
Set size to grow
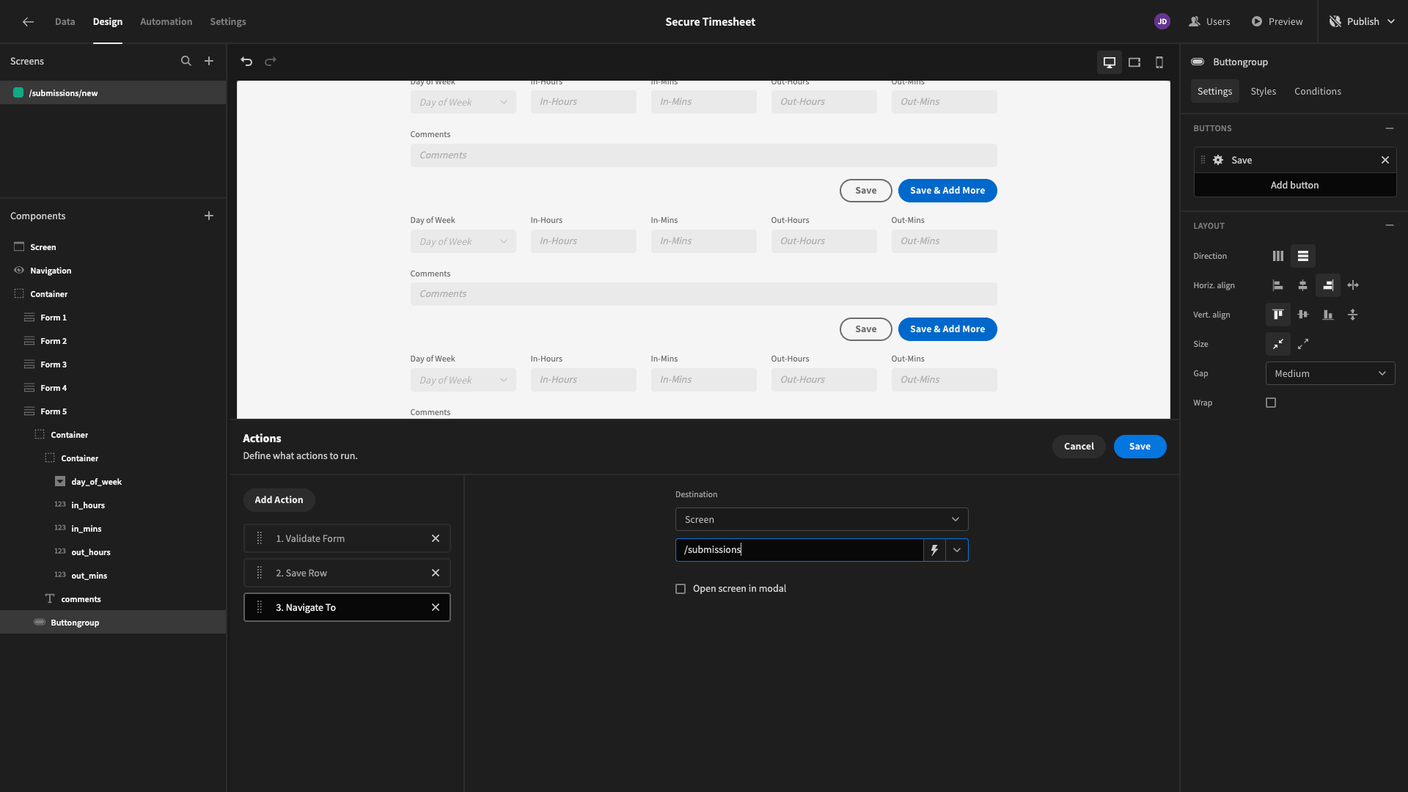tap(1303, 344)
